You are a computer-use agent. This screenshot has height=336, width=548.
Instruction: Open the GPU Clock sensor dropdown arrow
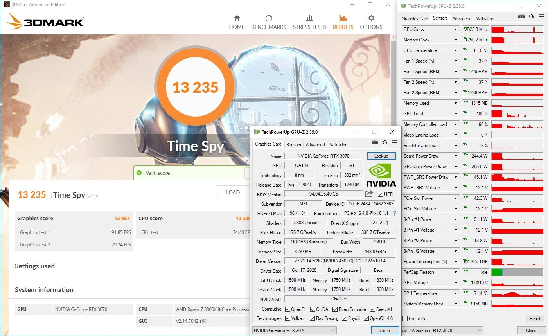[456, 29]
